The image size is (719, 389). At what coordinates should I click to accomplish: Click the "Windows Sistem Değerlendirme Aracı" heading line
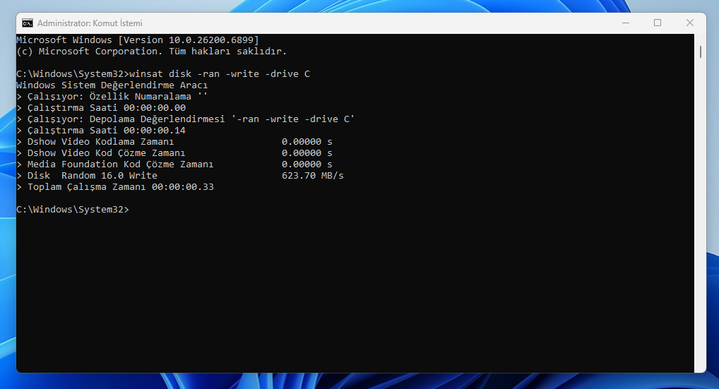point(112,85)
